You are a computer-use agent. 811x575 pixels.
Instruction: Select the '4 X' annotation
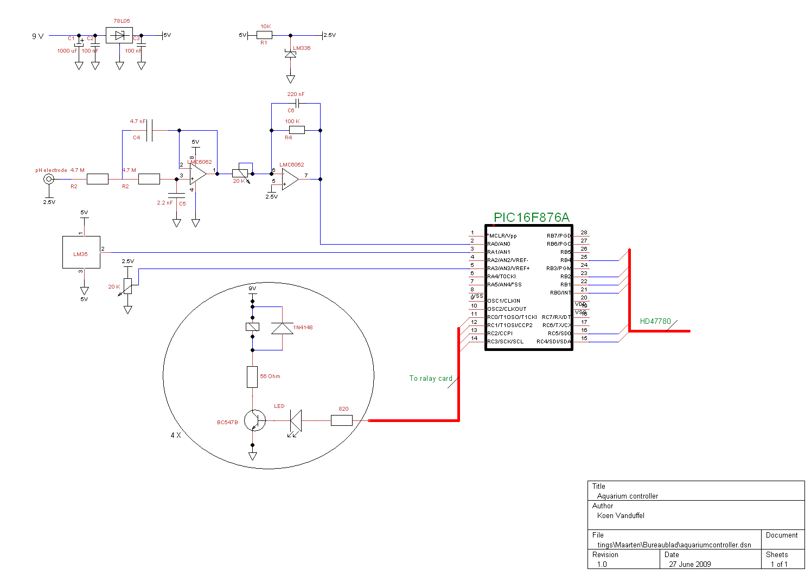click(176, 435)
